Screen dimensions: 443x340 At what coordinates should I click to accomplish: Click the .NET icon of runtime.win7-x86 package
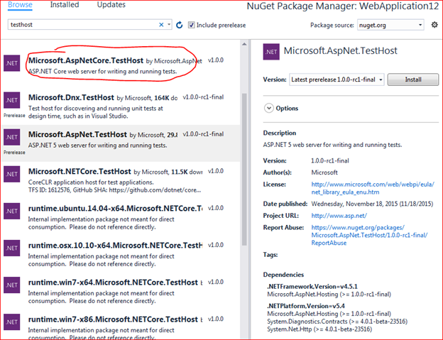(x=11, y=322)
